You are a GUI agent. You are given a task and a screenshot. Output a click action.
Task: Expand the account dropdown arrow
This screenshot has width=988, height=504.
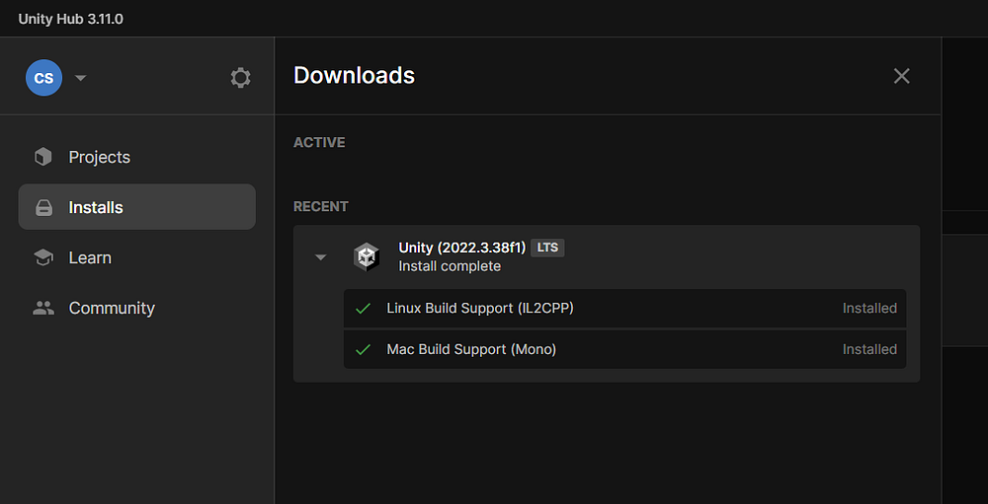click(81, 78)
